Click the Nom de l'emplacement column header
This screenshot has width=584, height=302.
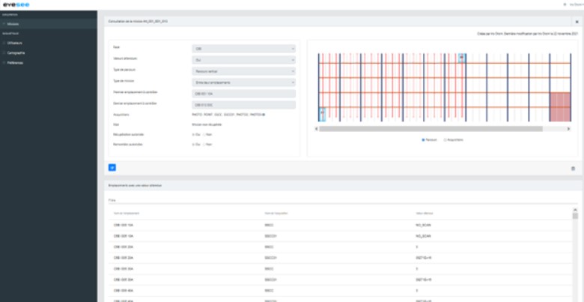pyautogui.click(x=127, y=214)
